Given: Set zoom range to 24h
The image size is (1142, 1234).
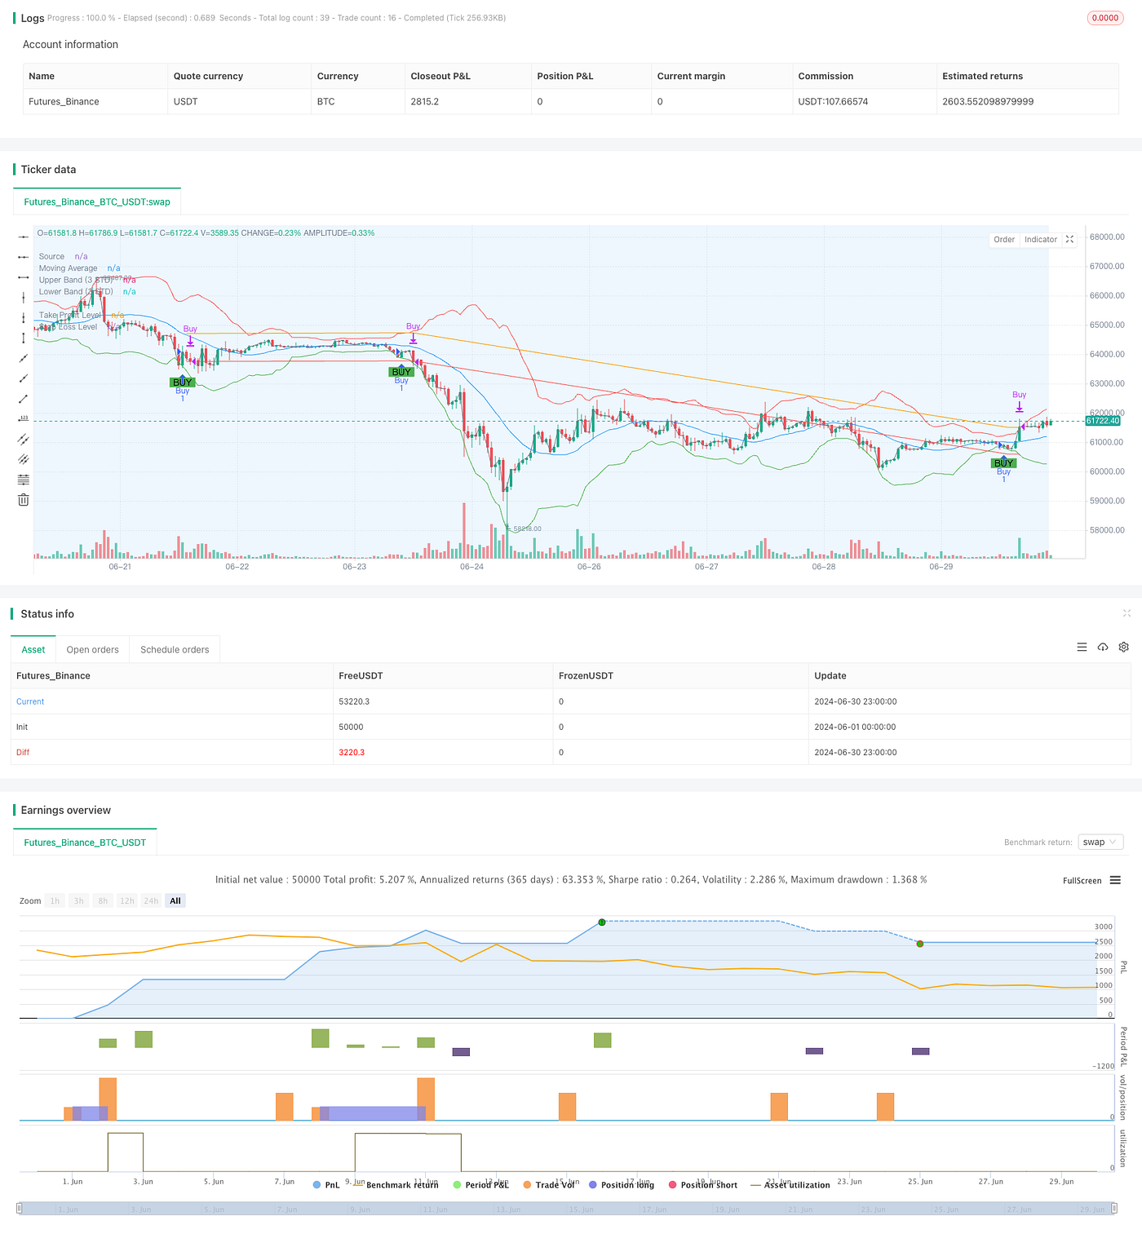Looking at the screenshot, I should pos(151,900).
